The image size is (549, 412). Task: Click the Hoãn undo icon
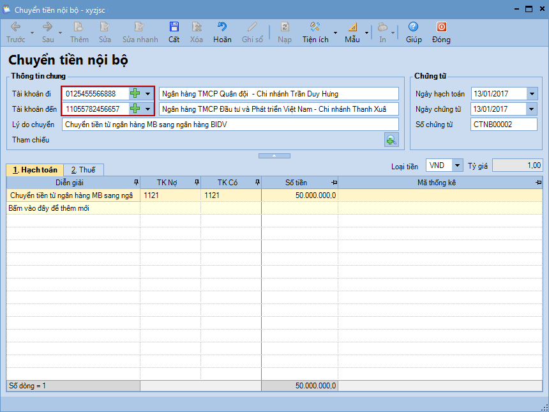click(222, 27)
